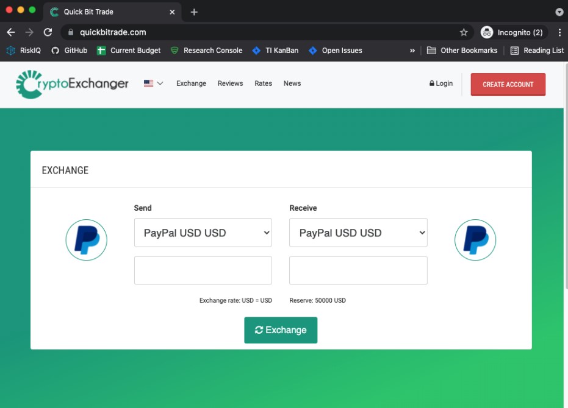Focus the Send amount input field
The image size is (568, 408).
[203, 270]
